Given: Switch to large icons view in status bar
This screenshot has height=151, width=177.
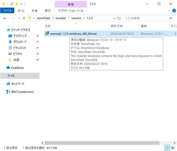Looking at the screenshot, I should click(x=173, y=148).
